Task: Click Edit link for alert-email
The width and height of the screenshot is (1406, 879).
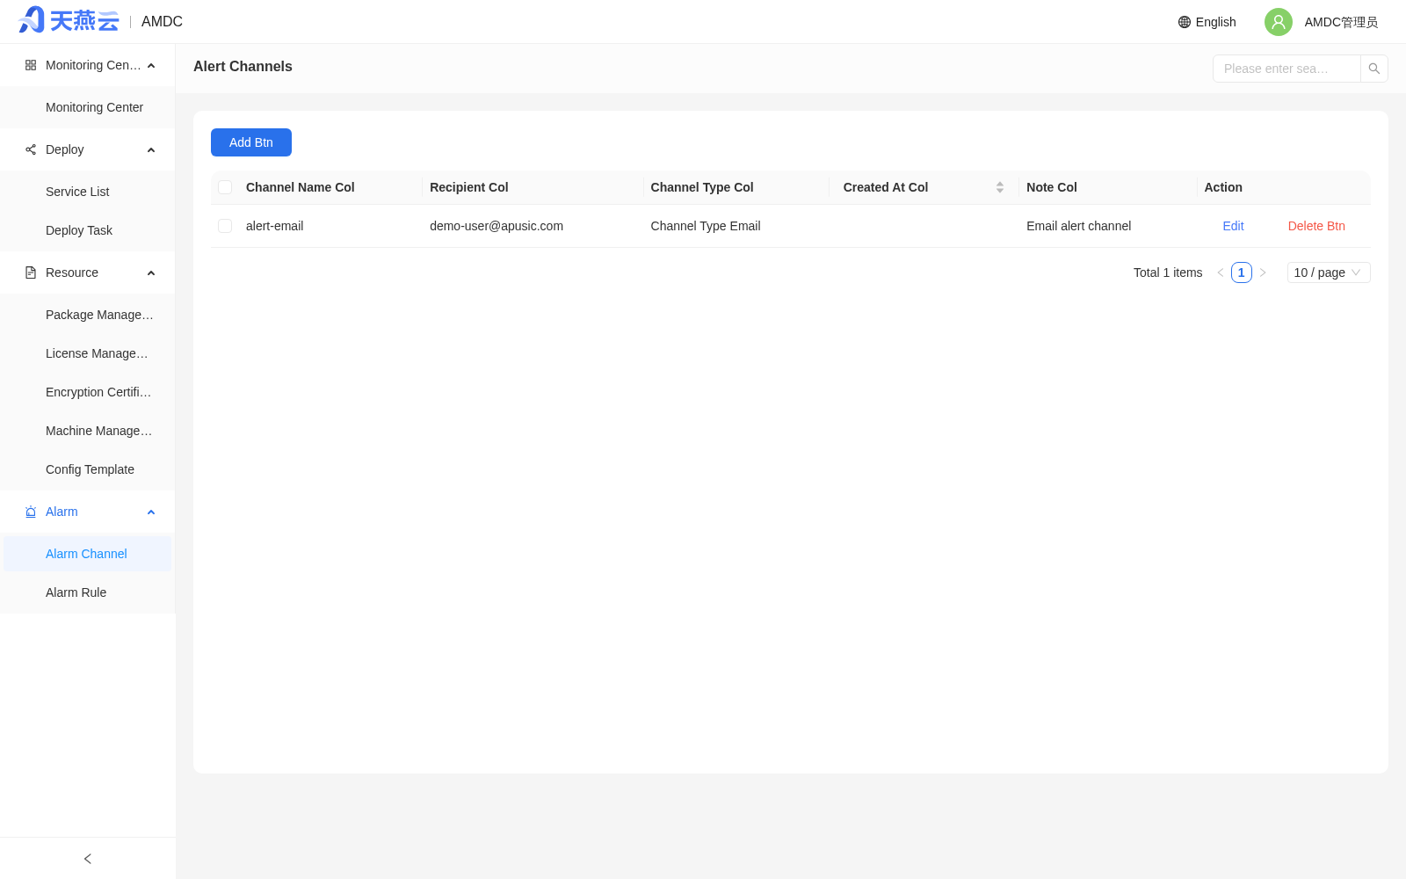Action: [x=1233, y=226]
